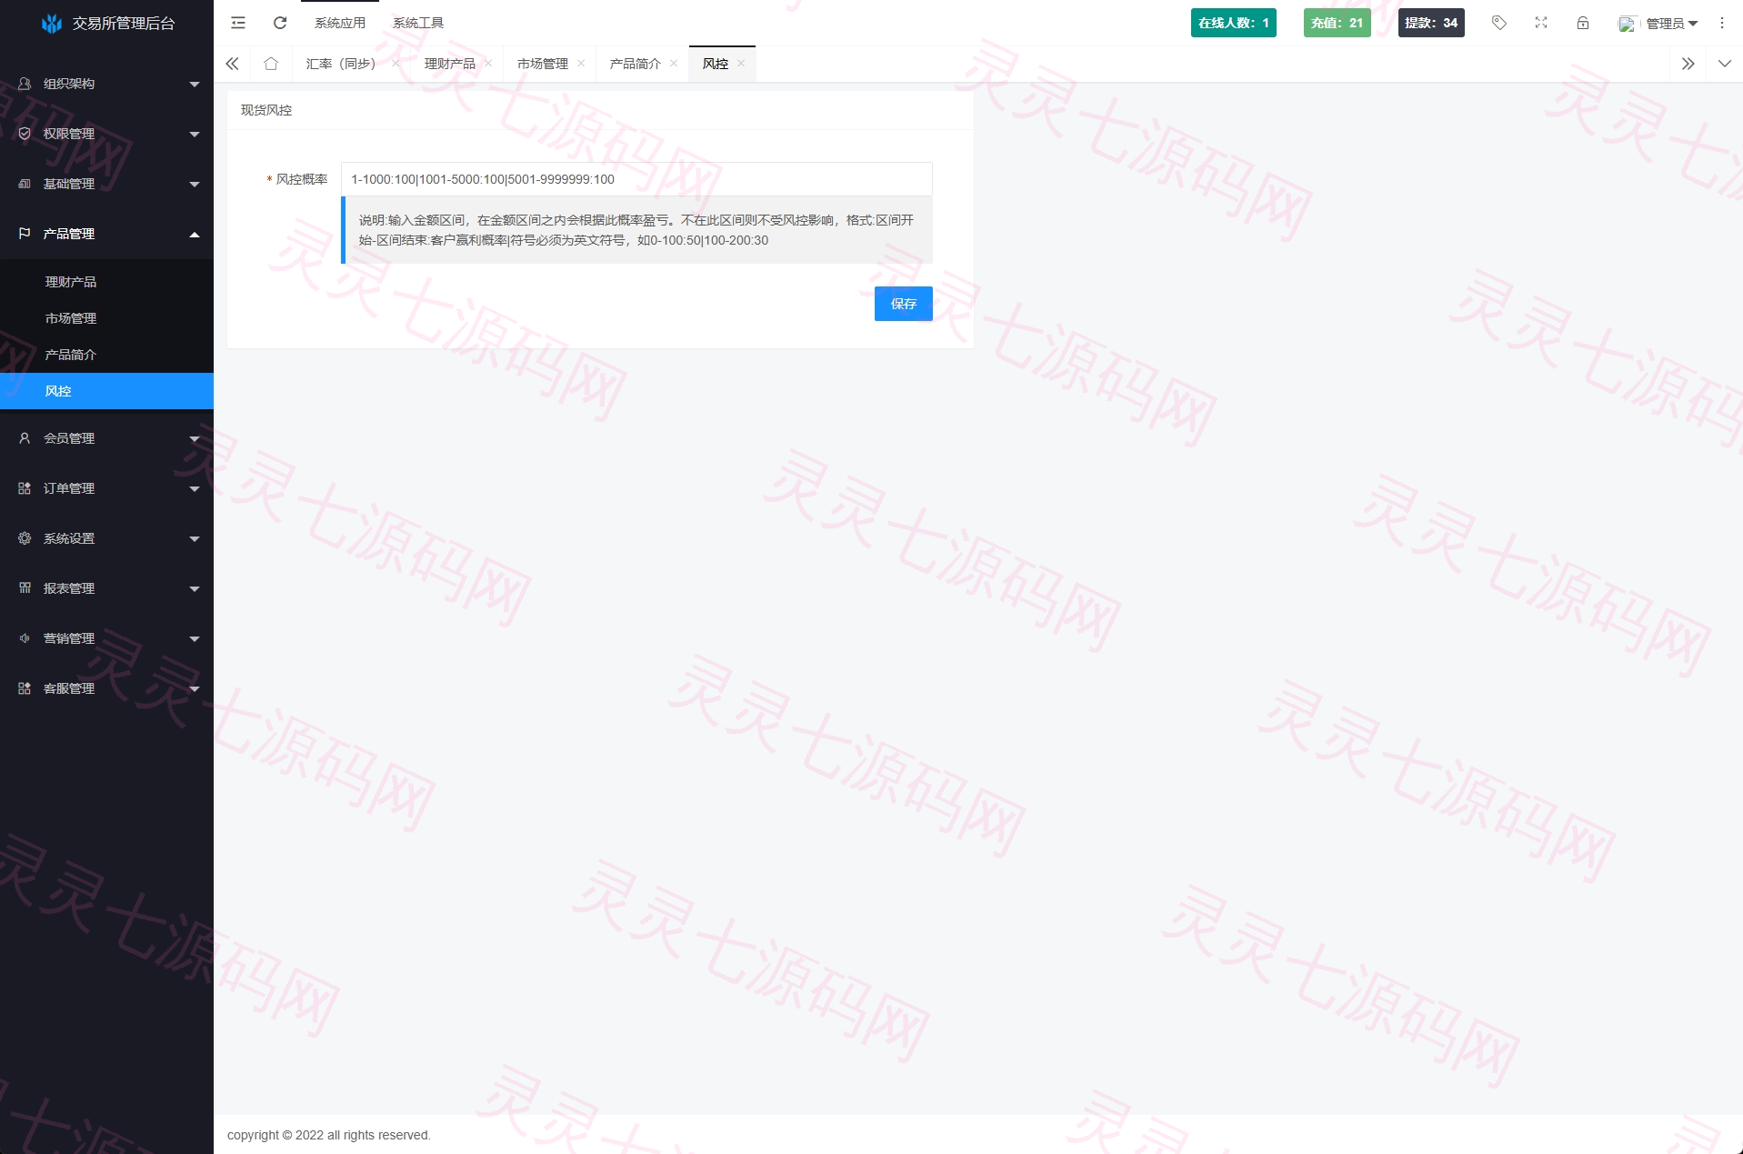Switch to 系统工具 top menu
1743x1154 pixels.
tap(418, 23)
